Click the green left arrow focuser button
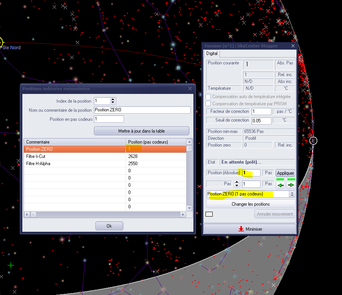The height and width of the screenshot is (295, 342). (x=280, y=185)
